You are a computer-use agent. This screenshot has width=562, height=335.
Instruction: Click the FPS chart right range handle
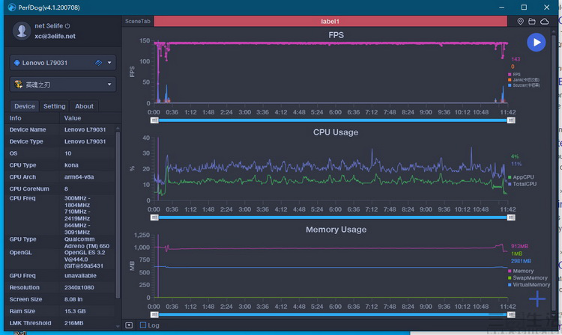click(x=511, y=120)
